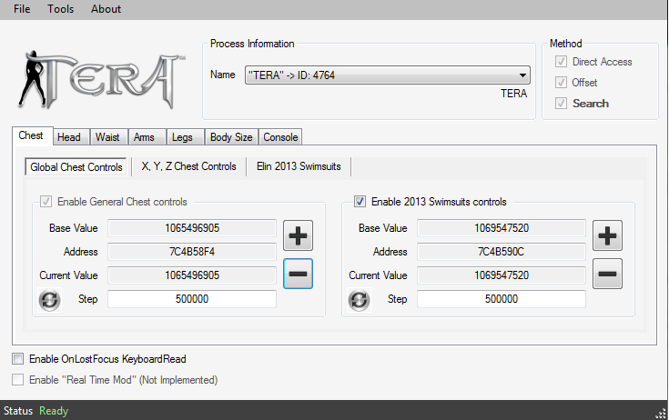Switch to the Body Size tab
Screen dimensions: 669x420
pyautogui.click(x=231, y=137)
